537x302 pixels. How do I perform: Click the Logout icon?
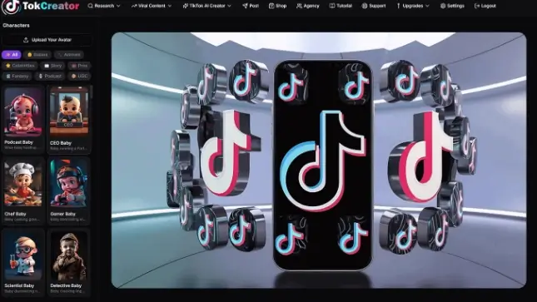point(477,6)
